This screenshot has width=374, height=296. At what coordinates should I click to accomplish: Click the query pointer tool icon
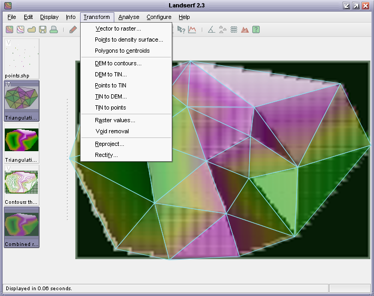coord(181,29)
